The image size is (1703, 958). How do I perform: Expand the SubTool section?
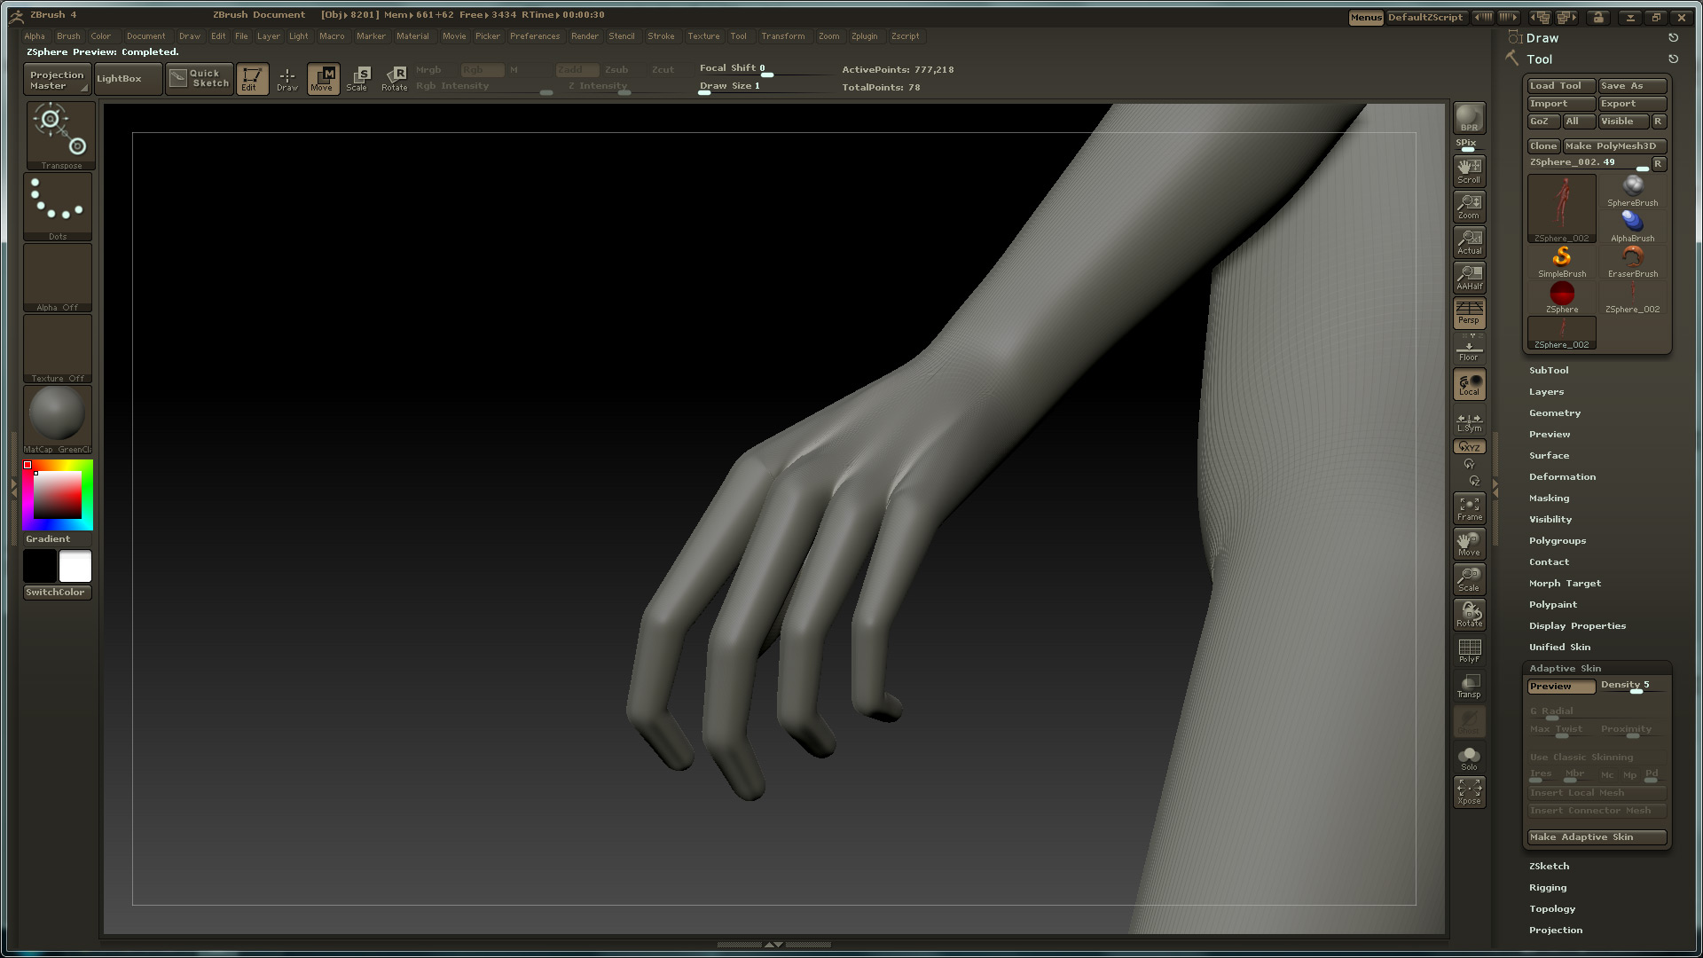pyautogui.click(x=1549, y=371)
